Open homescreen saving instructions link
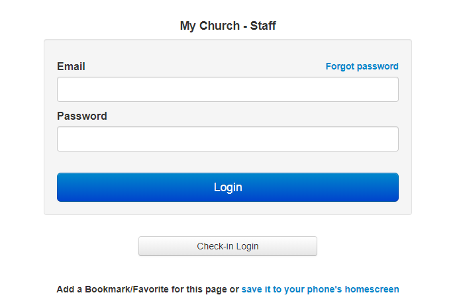Screen dimensions: 459x305 (320, 289)
